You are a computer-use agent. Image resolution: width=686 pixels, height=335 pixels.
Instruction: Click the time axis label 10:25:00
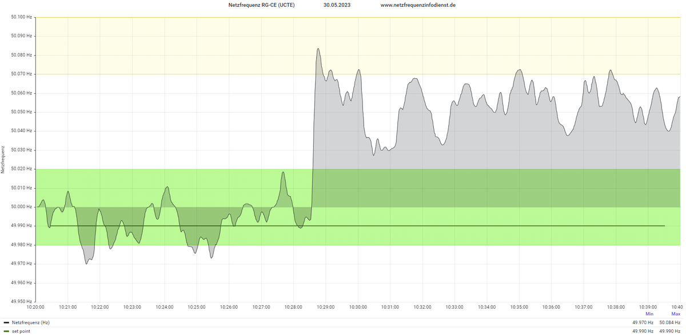pos(197,307)
